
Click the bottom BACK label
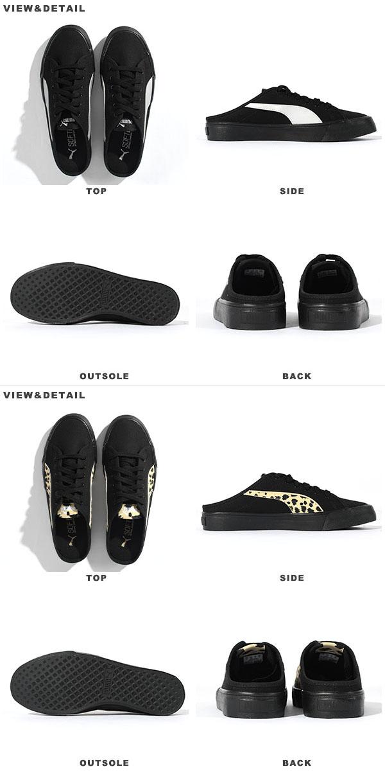point(296,763)
